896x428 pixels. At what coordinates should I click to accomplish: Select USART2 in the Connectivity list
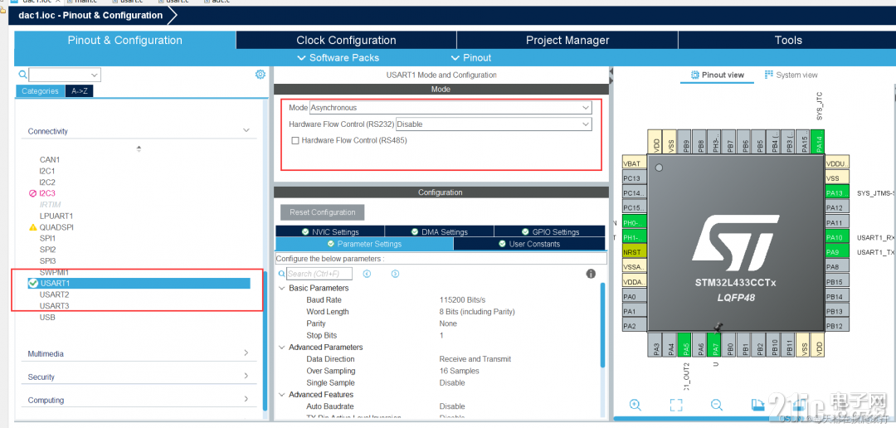(x=54, y=294)
